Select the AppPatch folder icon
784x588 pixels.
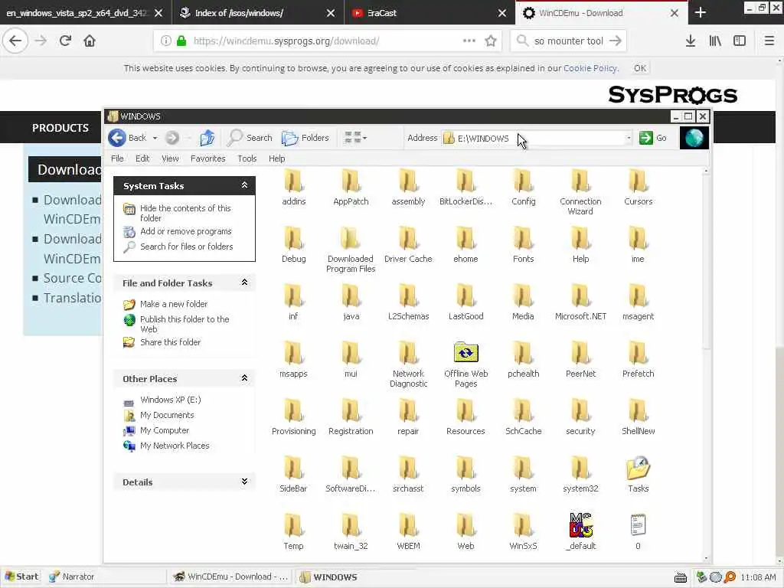point(351,181)
